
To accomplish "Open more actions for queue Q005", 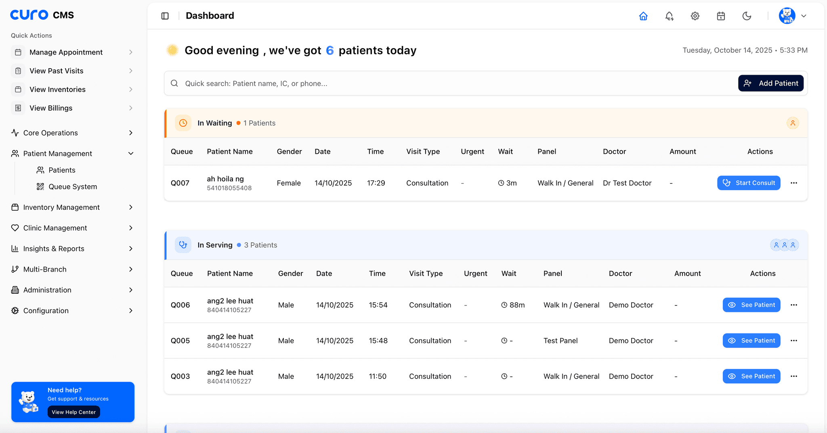I will pyautogui.click(x=793, y=341).
